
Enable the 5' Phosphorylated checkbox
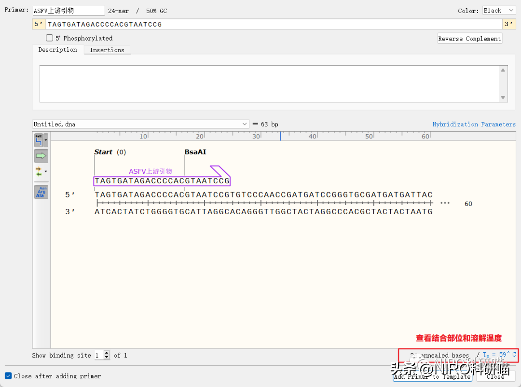coord(50,38)
